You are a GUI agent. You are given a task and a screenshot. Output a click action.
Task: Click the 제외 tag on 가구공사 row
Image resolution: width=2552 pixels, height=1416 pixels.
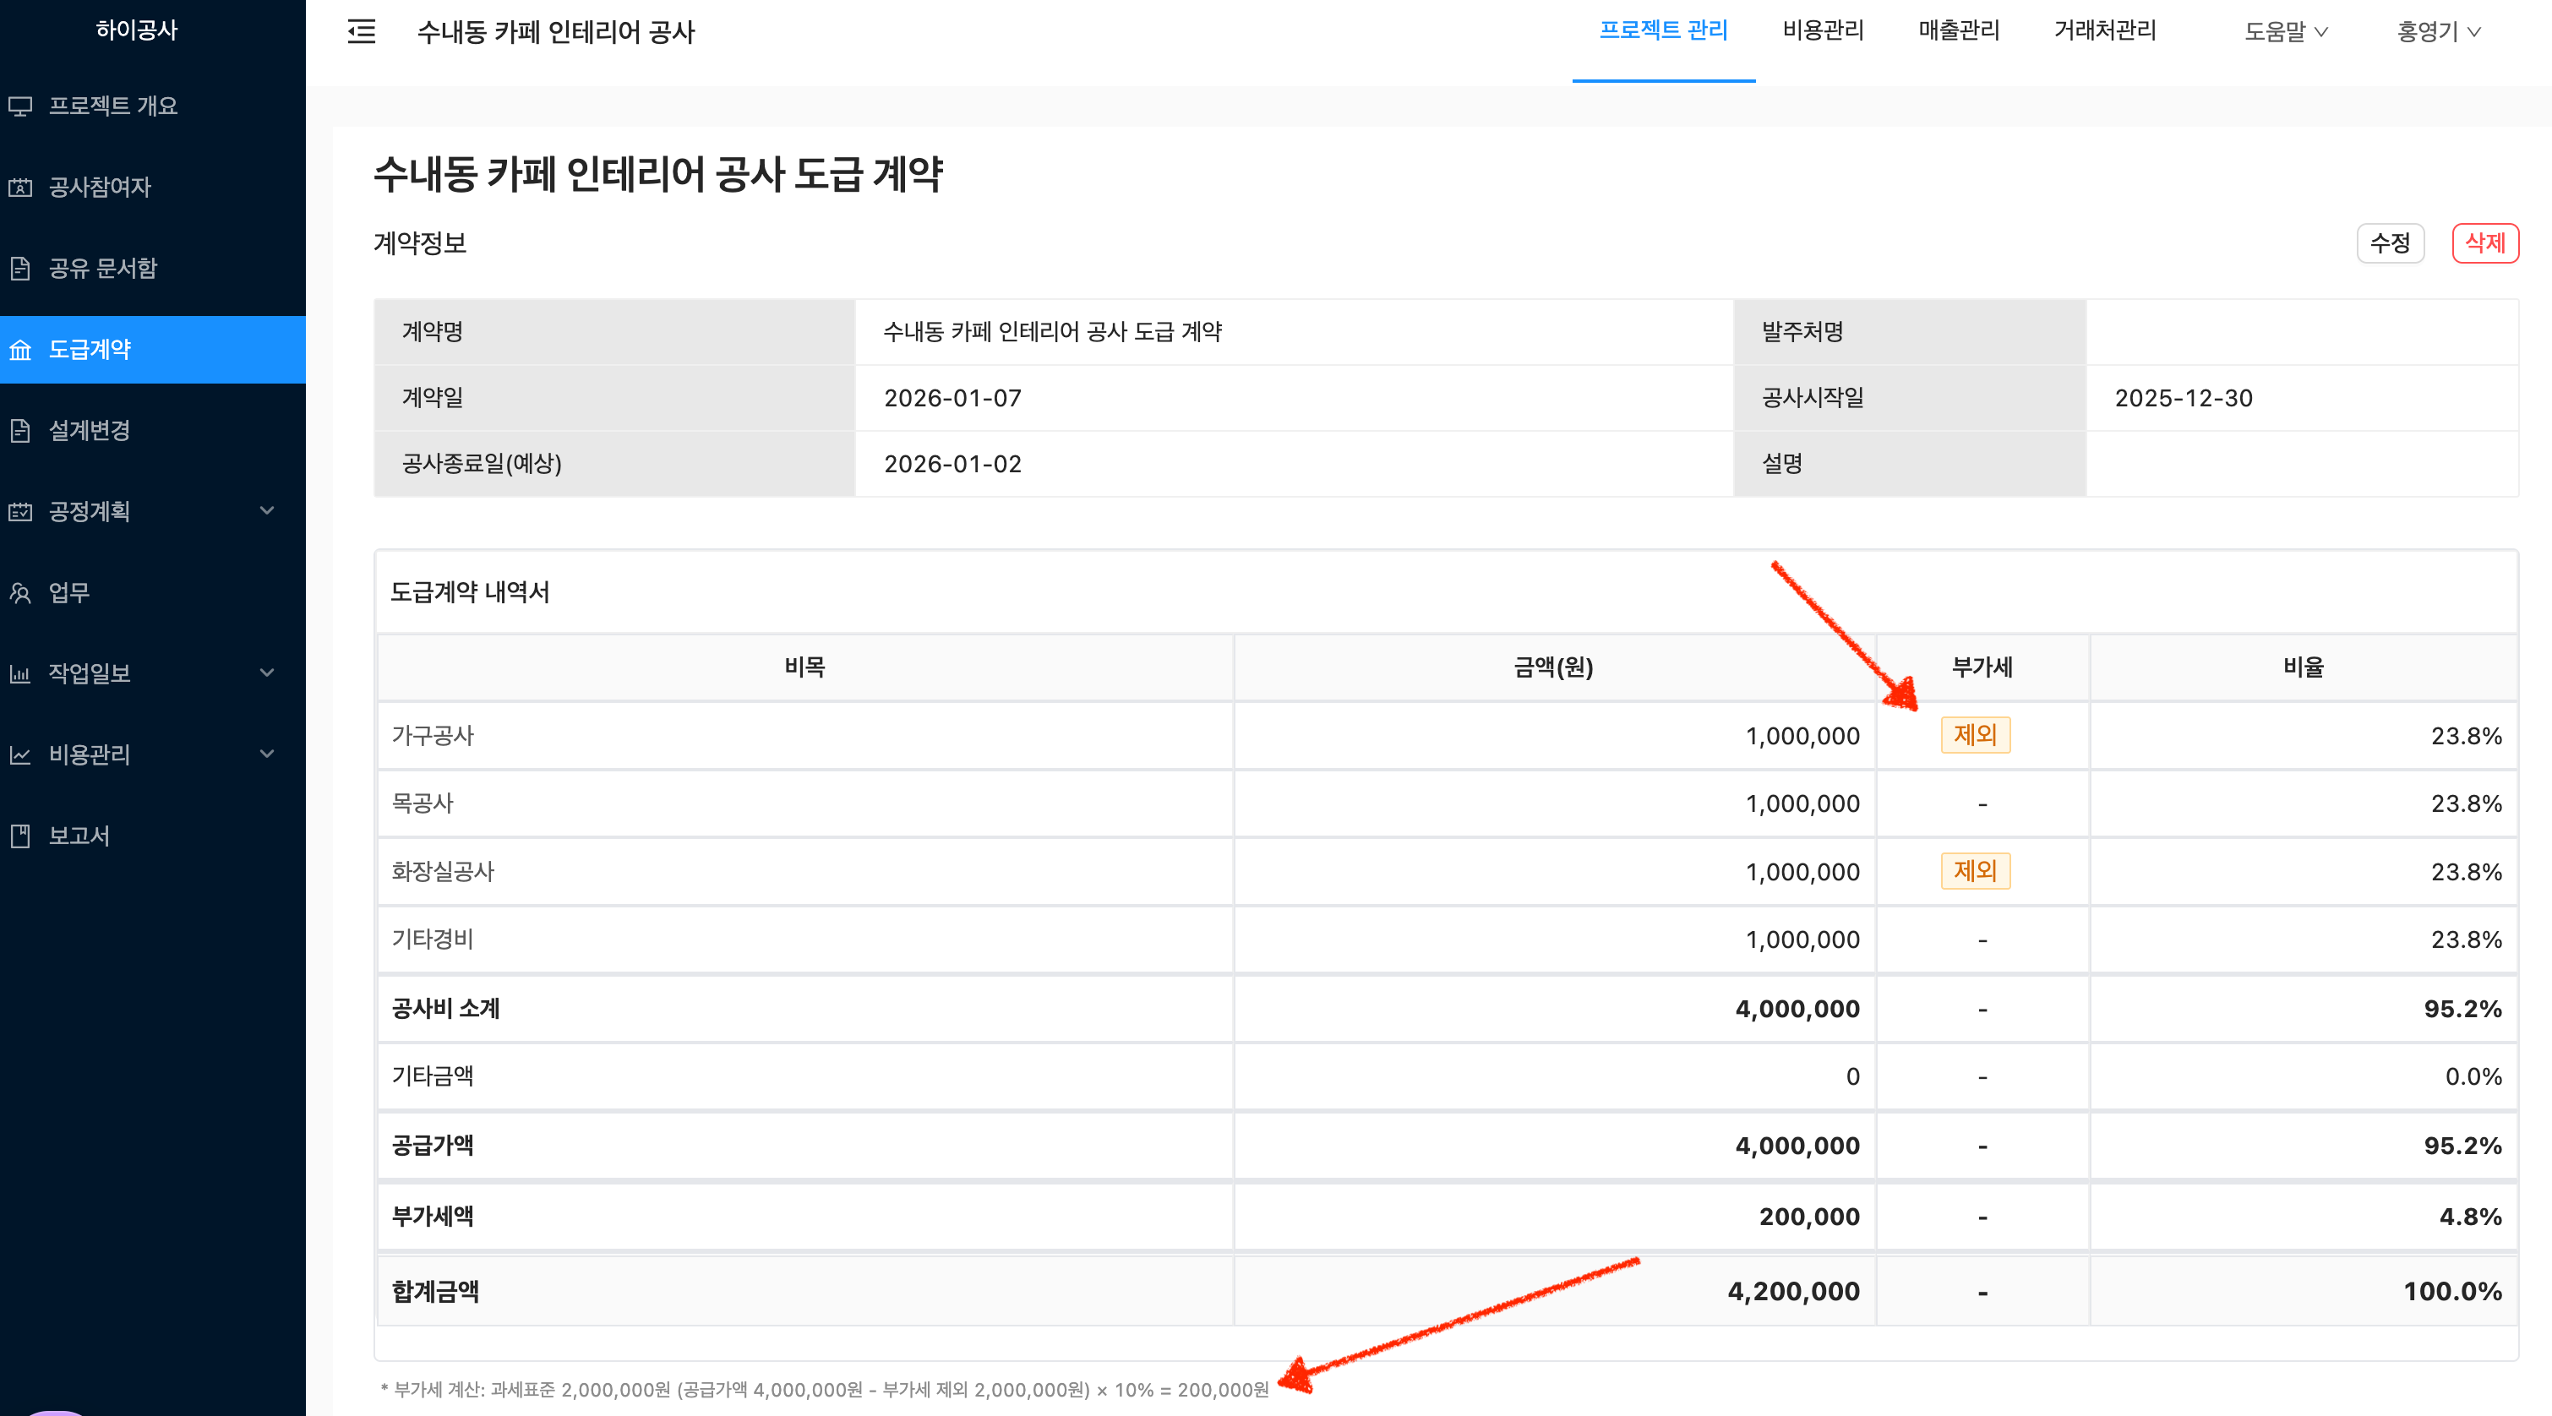[x=1975, y=736]
